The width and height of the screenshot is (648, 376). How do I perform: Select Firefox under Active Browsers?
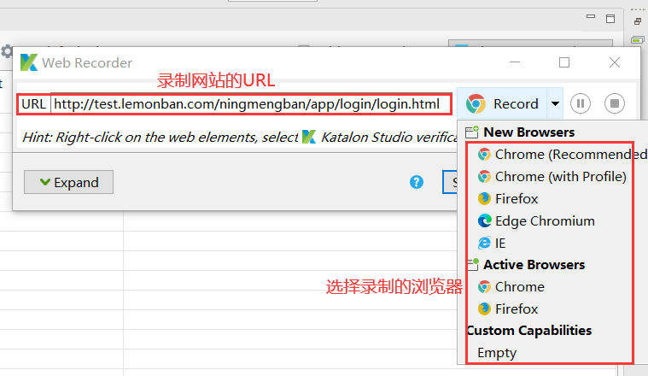point(508,309)
